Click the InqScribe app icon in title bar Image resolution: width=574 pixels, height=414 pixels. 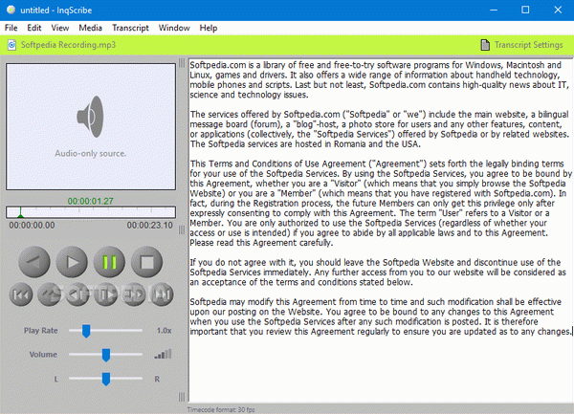[x=11, y=10]
